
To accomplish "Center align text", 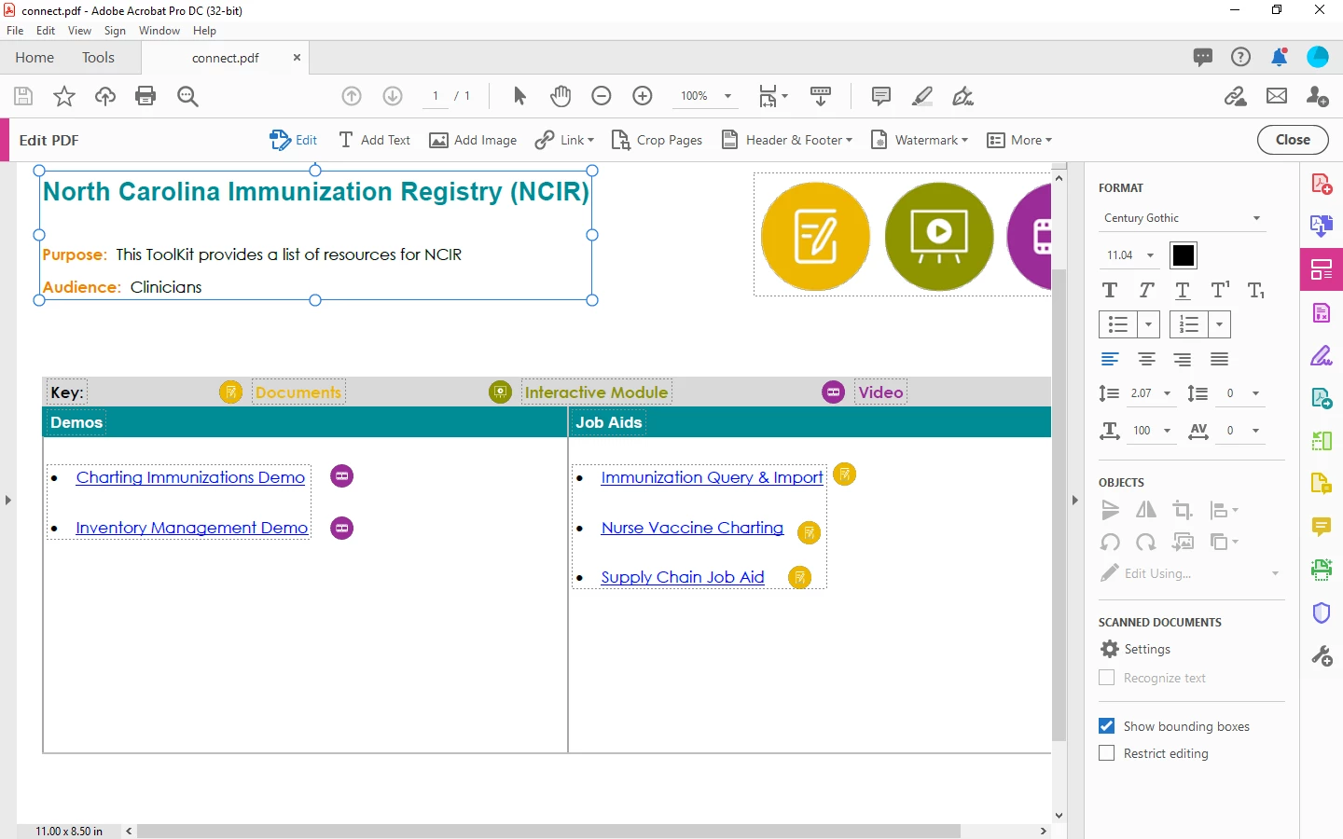I will coord(1146,359).
